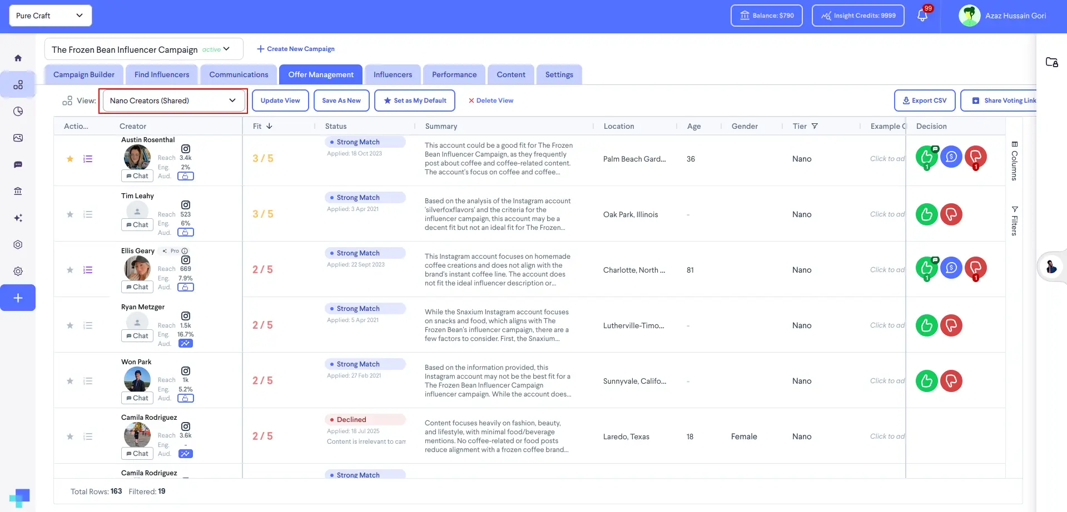Viewport: 1067px width, 512px height.
Task: Open the settings gear sidebar icon
Action: (18, 272)
